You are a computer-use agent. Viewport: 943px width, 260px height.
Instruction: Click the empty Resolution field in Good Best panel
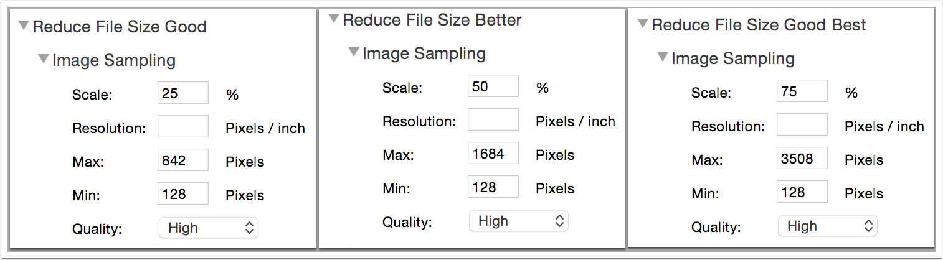802,125
